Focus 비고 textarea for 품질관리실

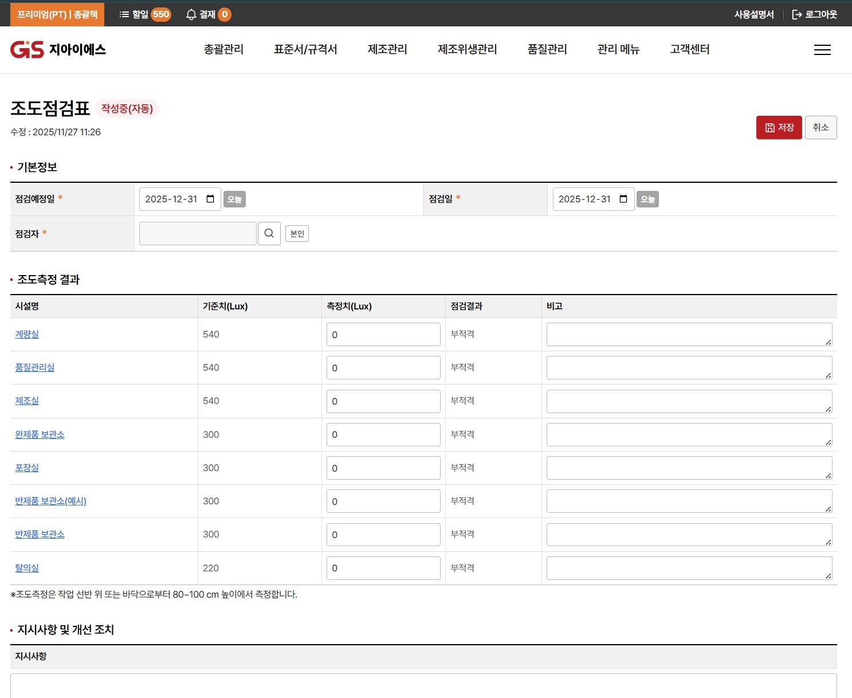click(x=689, y=368)
